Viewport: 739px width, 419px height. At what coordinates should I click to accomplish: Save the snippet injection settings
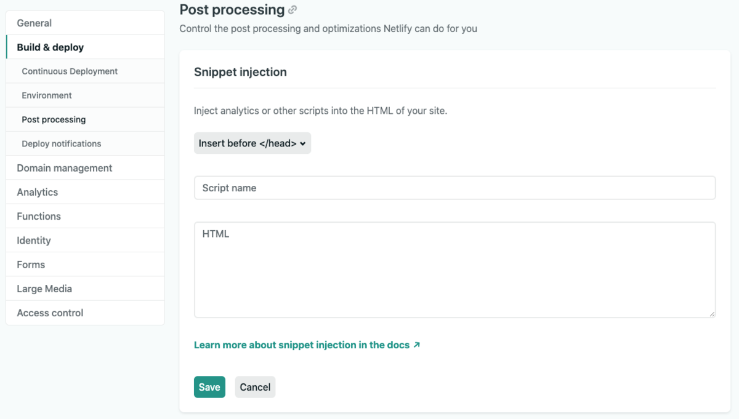click(x=209, y=387)
